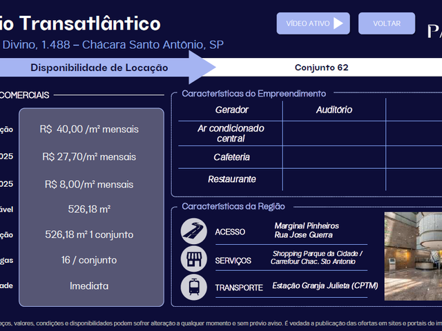Click the train transport icon
442x331 pixels.
click(194, 287)
